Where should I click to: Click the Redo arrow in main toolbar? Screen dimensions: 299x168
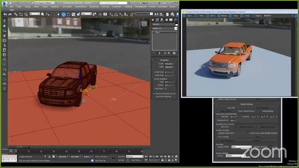10,14
